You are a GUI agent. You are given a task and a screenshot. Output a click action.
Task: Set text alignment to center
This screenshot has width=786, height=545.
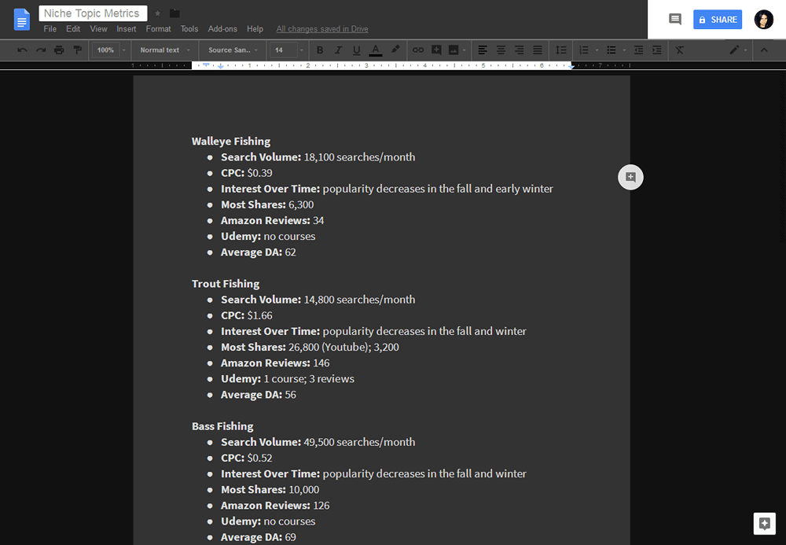click(x=501, y=50)
